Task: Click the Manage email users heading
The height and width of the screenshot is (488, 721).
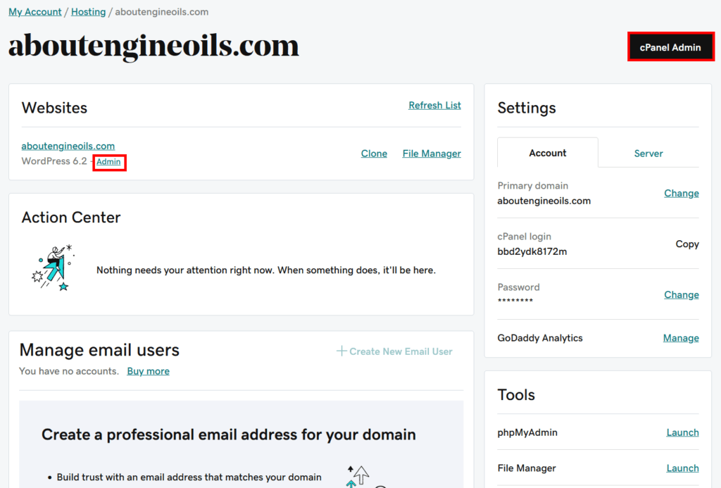Action: point(99,351)
